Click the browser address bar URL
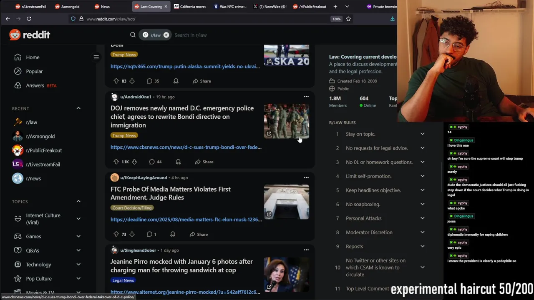Image resolution: width=534 pixels, height=300 pixels. click(x=111, y=19)
